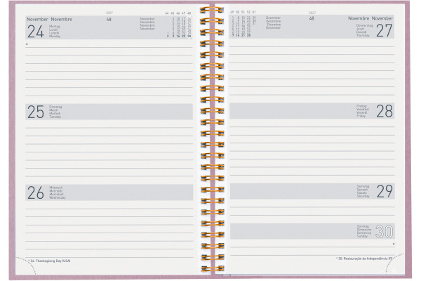Click the Novembre November heading on right page
The image size is (421, 281).
point(370,18)
